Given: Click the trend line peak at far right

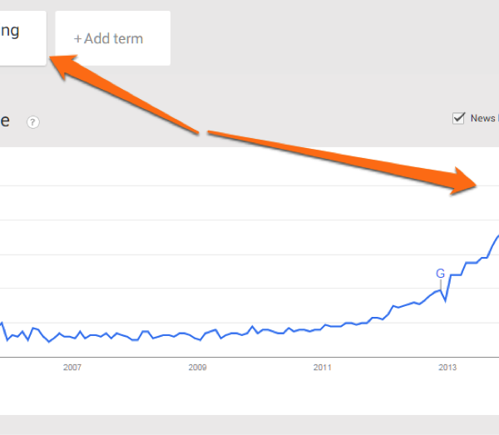Looking at the screenshot, I should tap(497, 237).
